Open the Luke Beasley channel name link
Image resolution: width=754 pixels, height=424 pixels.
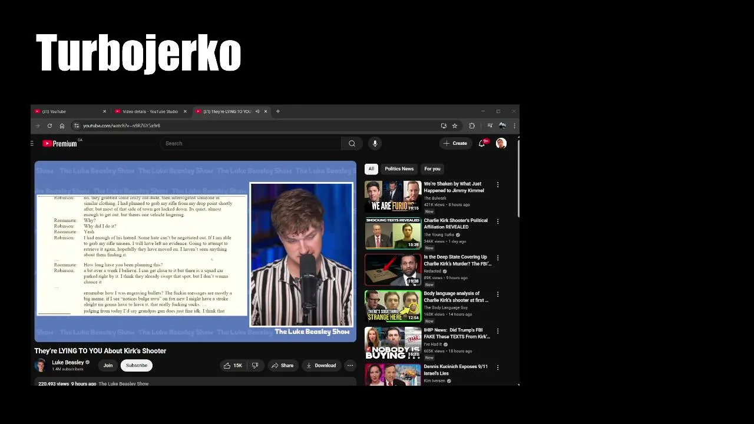[x=68, y=363]
